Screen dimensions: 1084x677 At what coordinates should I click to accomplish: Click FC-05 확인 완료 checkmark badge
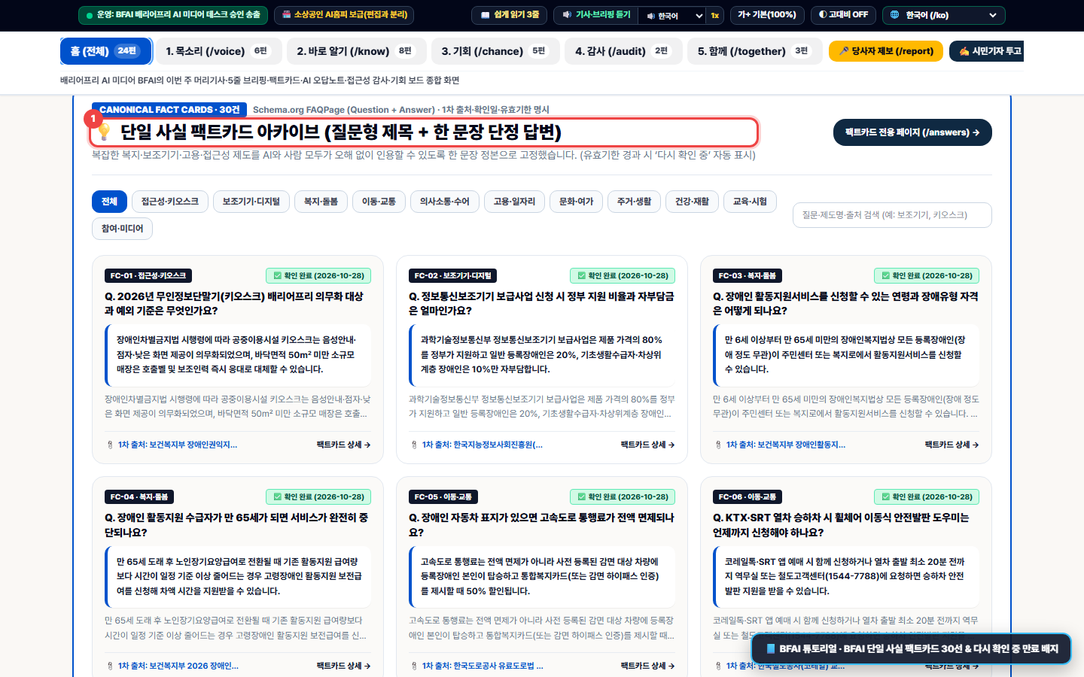623,497
